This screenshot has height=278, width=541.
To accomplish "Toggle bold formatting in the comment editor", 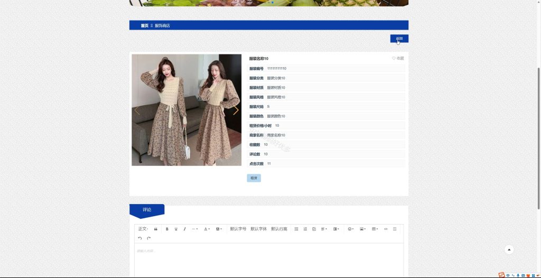I will (x=167, y=229).
